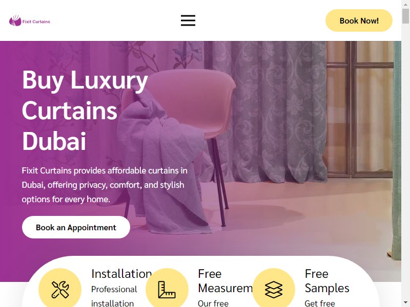Select the Free Samples heading
The height and width of the screenshot is (307, 410).
pyautogui.click(x=327, y=281)
